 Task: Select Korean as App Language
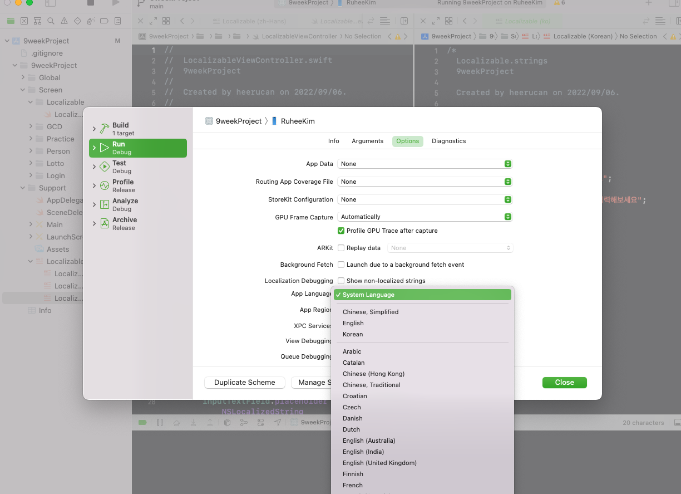coord(422,334)
